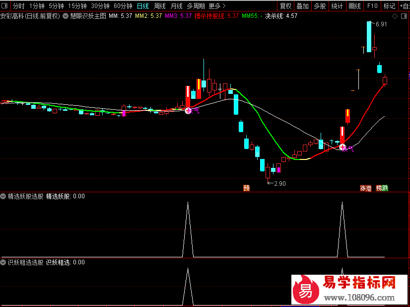Click the diamond icon in chart header
The height and width of the screenshot is (307, 410).
coord(395,16)
